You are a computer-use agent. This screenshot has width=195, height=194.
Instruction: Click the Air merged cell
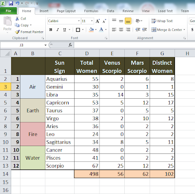(33, 87)
